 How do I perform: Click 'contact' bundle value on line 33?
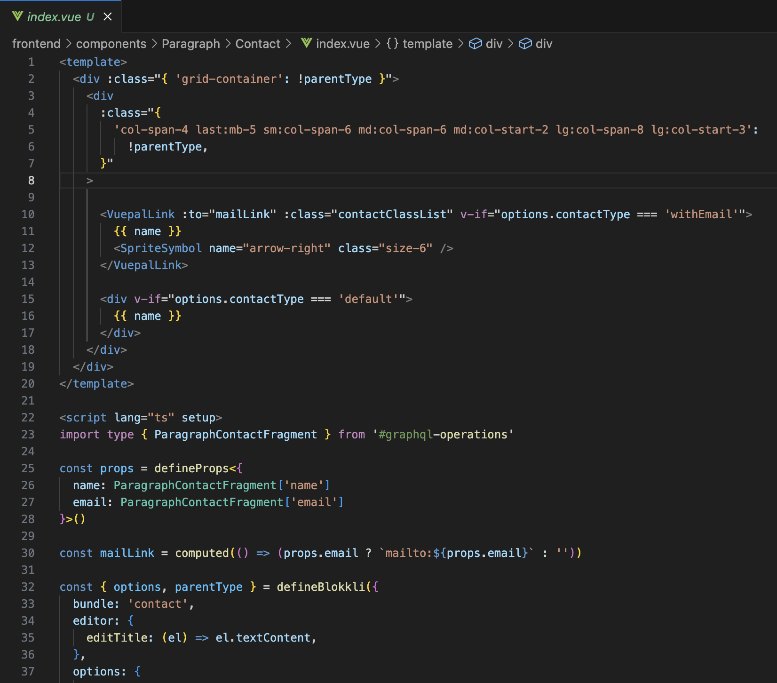coord(158,604)
